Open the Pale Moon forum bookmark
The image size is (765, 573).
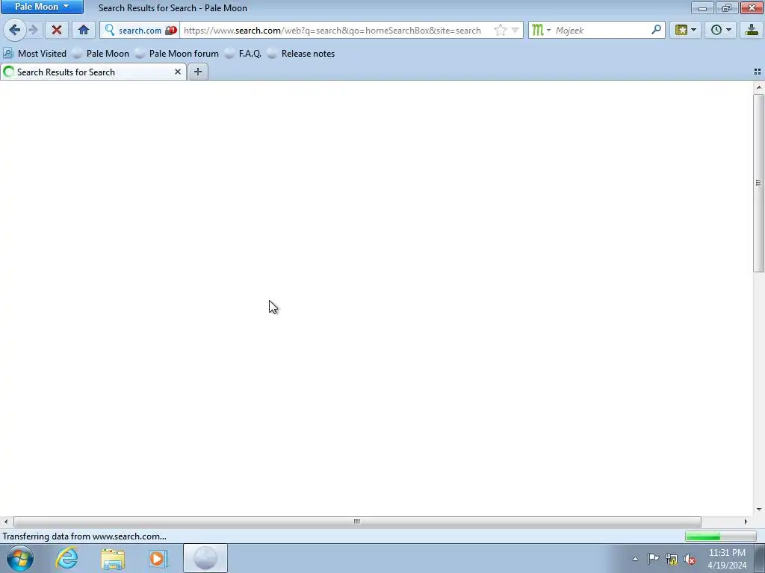pos(177,54)
